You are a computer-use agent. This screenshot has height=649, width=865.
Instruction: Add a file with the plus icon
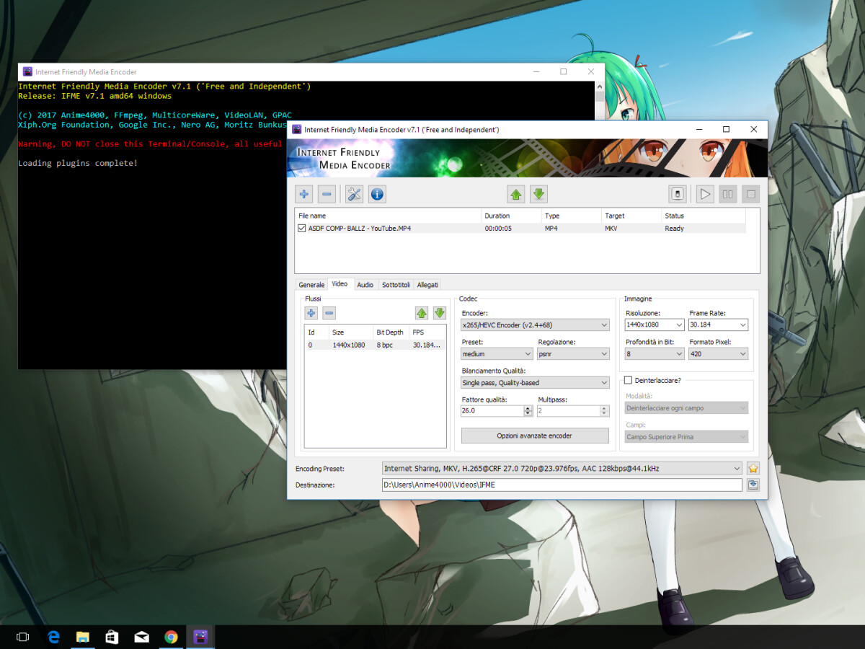304,194
